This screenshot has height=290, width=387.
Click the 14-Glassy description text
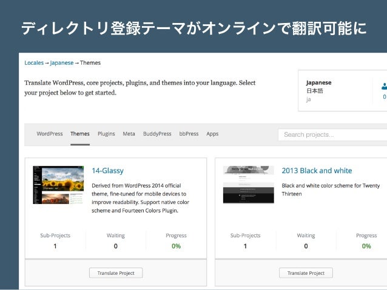point(141,198)
